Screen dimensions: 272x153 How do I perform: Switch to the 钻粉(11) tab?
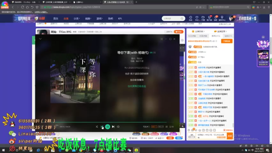point(228,36)
